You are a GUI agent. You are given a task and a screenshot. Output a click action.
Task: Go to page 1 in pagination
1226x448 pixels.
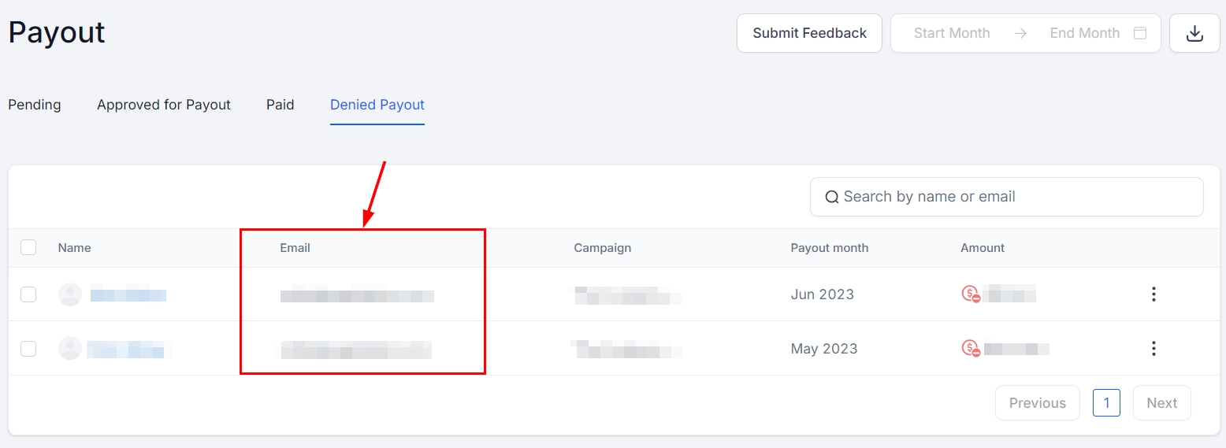click(1106, 403)
